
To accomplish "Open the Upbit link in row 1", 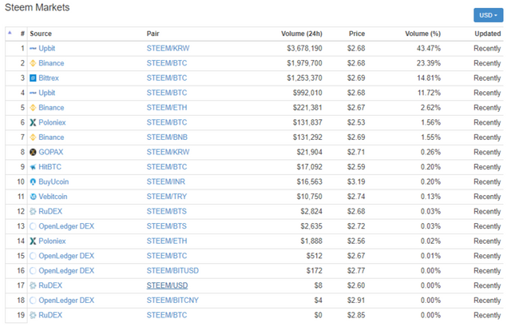I will point(47,49).
